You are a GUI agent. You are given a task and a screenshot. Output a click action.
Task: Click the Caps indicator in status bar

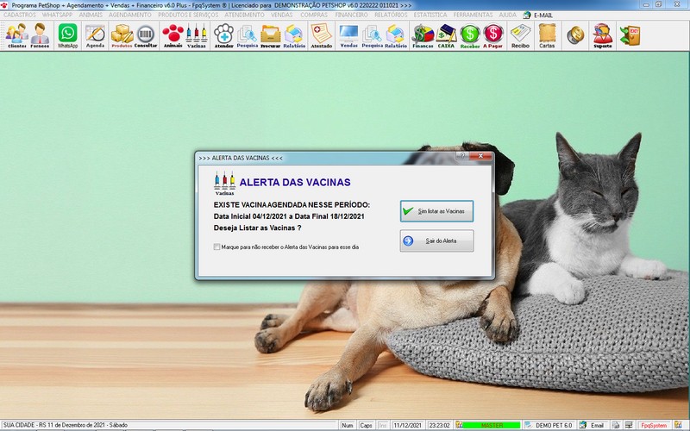click(x=366, y=425)
